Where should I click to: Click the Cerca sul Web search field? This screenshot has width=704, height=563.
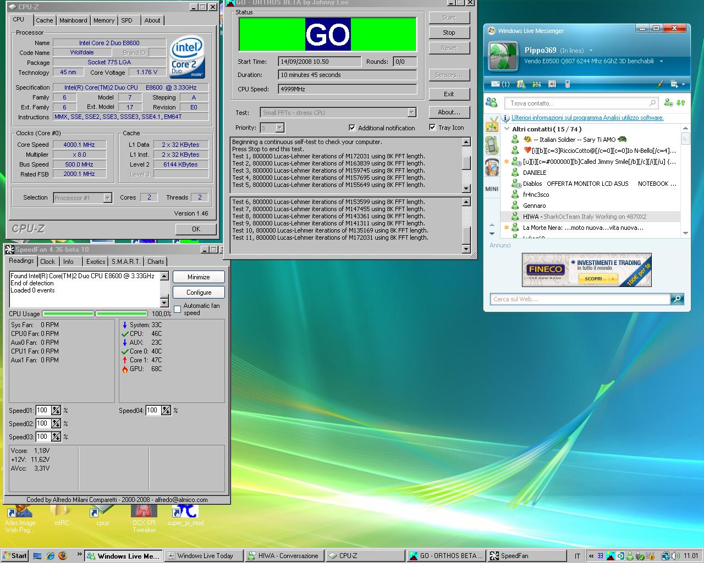pyautogui.click(x=580, y=299)
